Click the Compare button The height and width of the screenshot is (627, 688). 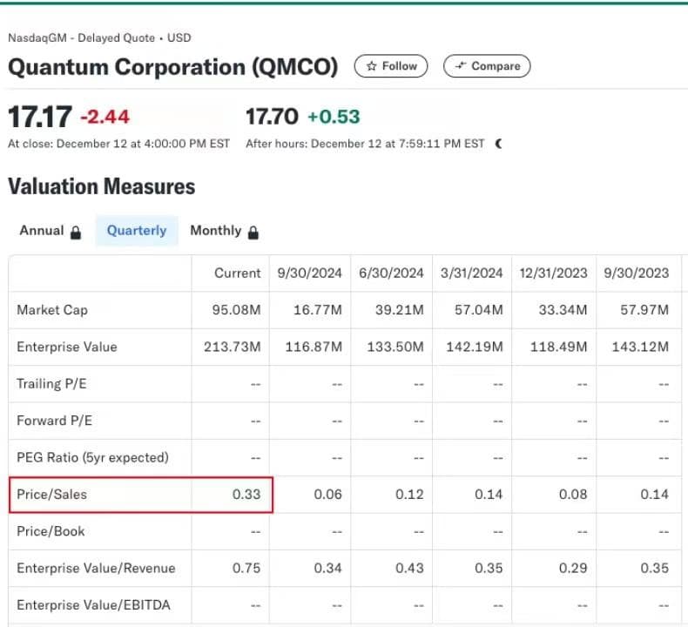coord(486,66)
